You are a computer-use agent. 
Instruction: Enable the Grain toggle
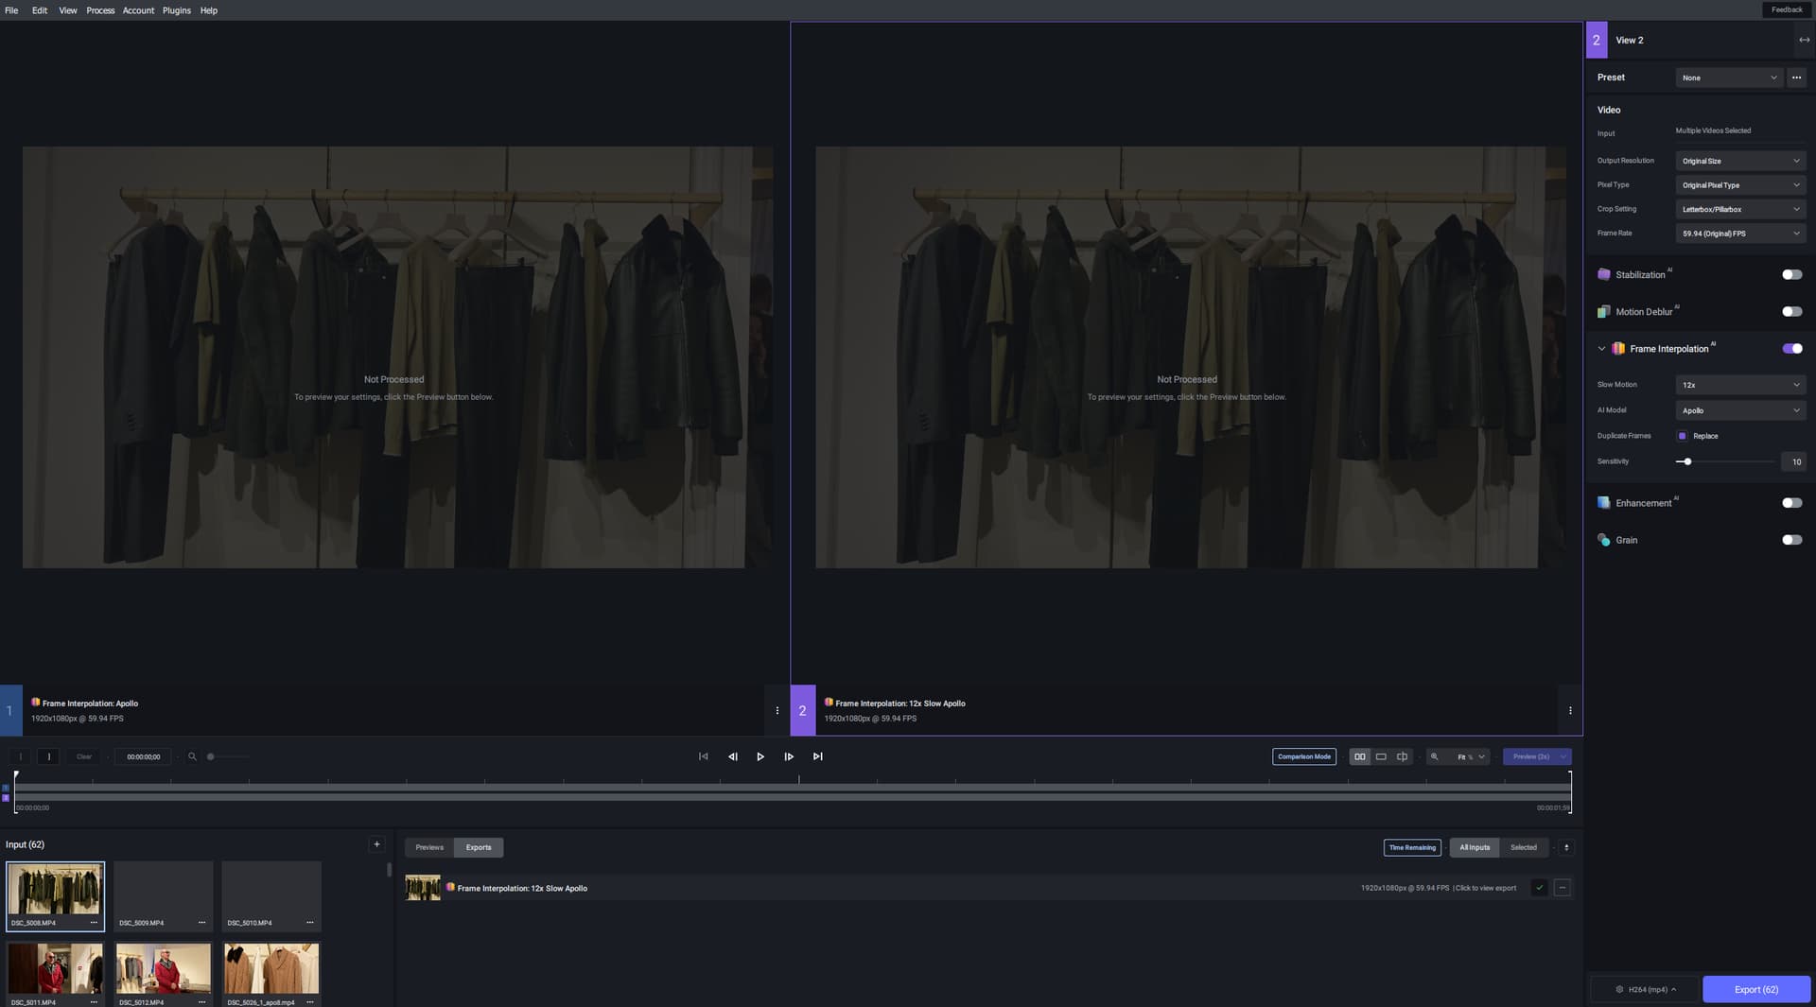[1791, 540]
